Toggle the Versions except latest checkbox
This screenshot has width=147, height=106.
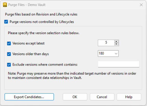pyautogui.click(x=9, y=43)
